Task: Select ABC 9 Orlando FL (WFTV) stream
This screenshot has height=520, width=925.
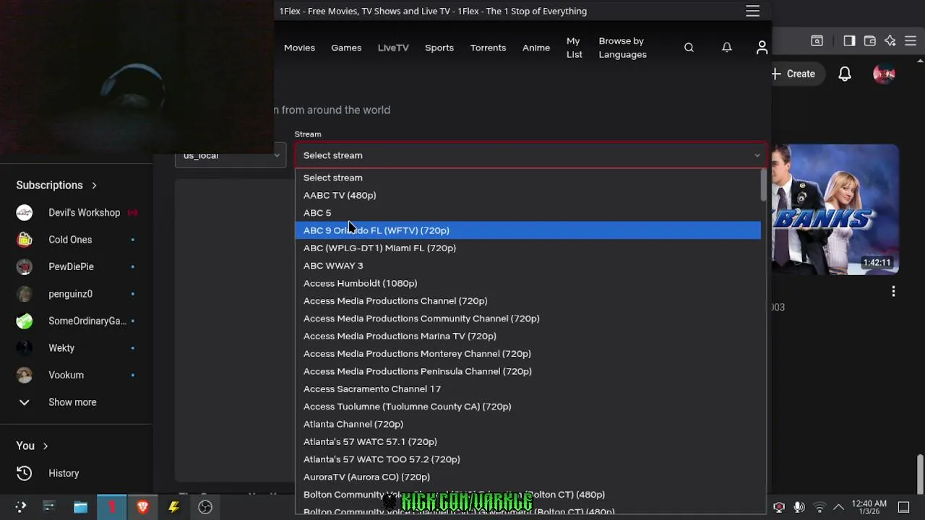Action: [528, 230]
